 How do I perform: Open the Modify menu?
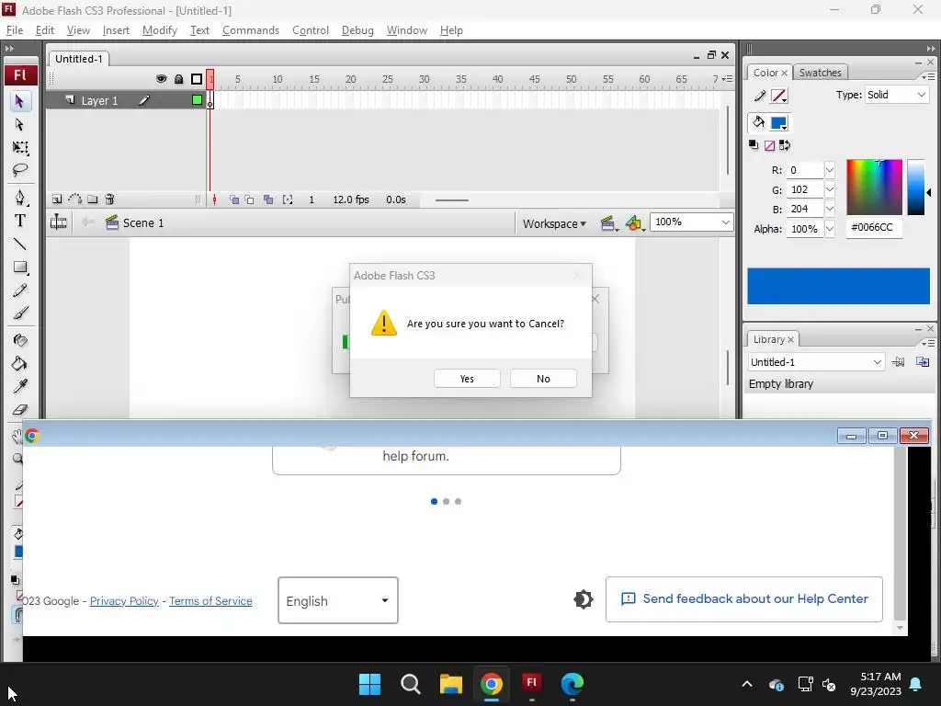pyautogui.click(x=160, y=30)
